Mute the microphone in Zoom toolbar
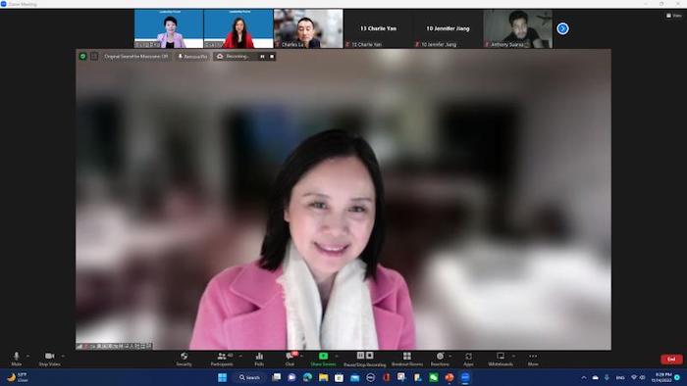Screen dimensions: 687x386 pyautogui.click(x=17, y=359)
